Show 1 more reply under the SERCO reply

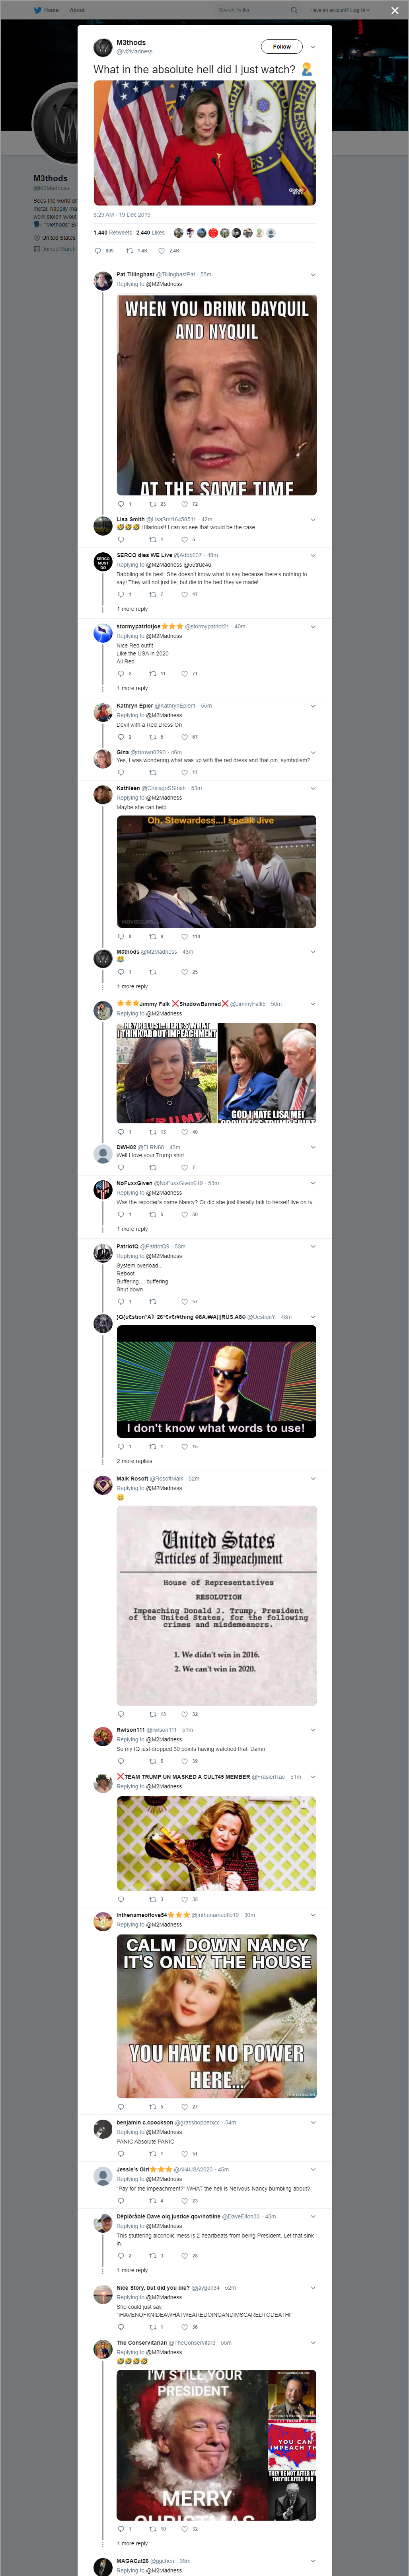(x=132, y=609)
